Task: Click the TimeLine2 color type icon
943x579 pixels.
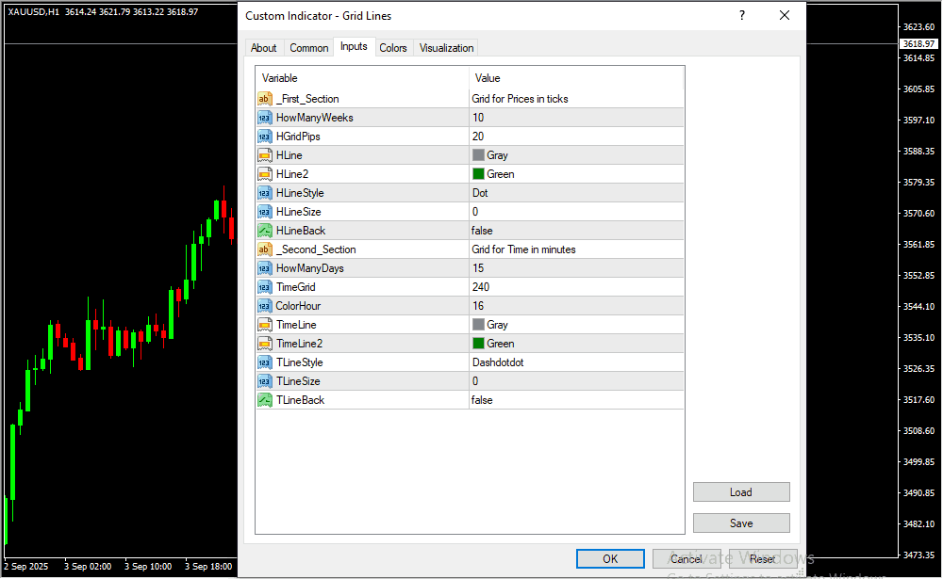Action: (x=264, y=344)
